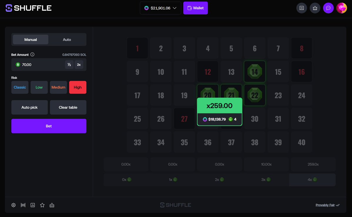The height and width of the screenshot is (217, 352).
Task: Open the Wallet
Action: [195, 8]
